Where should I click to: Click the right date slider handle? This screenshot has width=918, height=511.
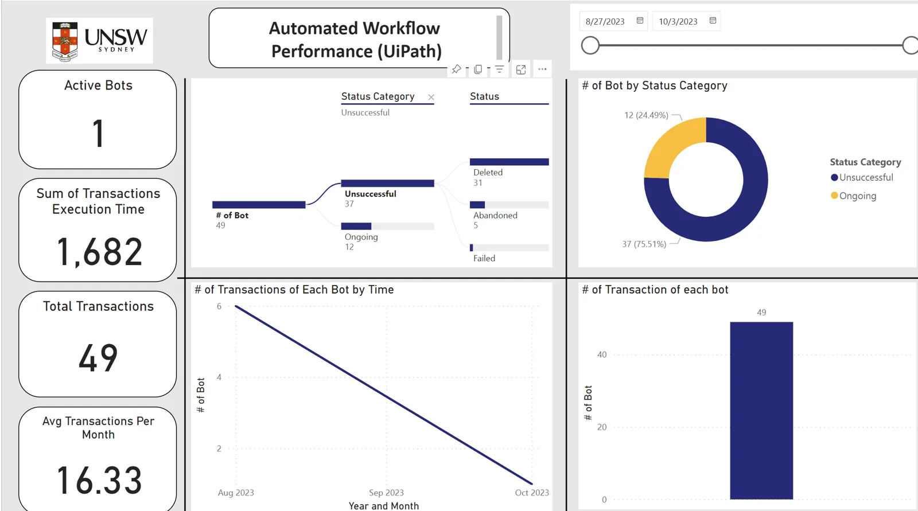[x=911, y=45]
